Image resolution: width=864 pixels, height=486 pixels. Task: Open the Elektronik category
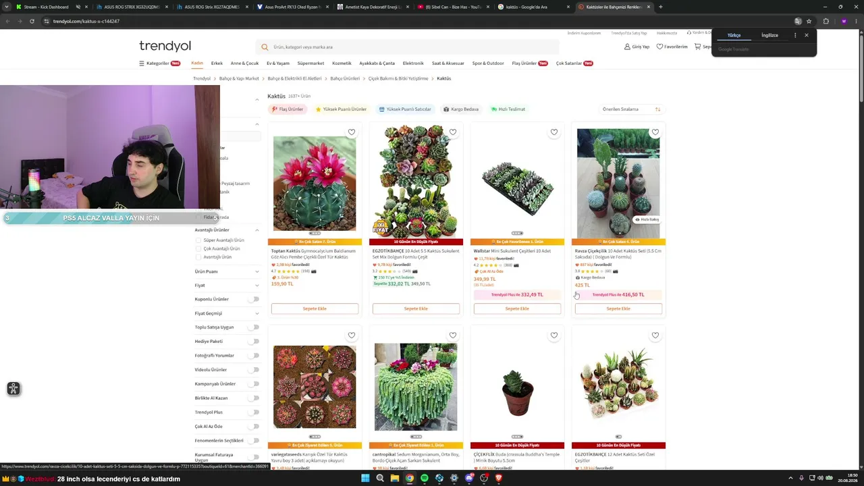coord(413,63)
